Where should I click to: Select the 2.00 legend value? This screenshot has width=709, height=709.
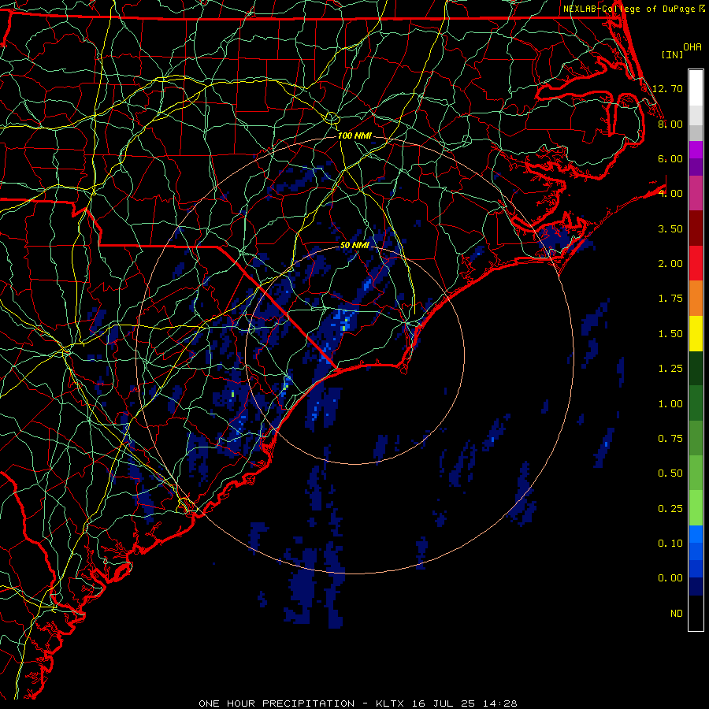click(x=670, y=264)
